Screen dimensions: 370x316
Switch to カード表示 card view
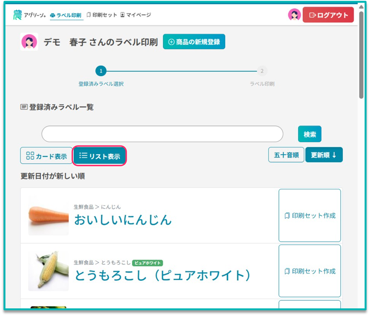click(46, 156)
